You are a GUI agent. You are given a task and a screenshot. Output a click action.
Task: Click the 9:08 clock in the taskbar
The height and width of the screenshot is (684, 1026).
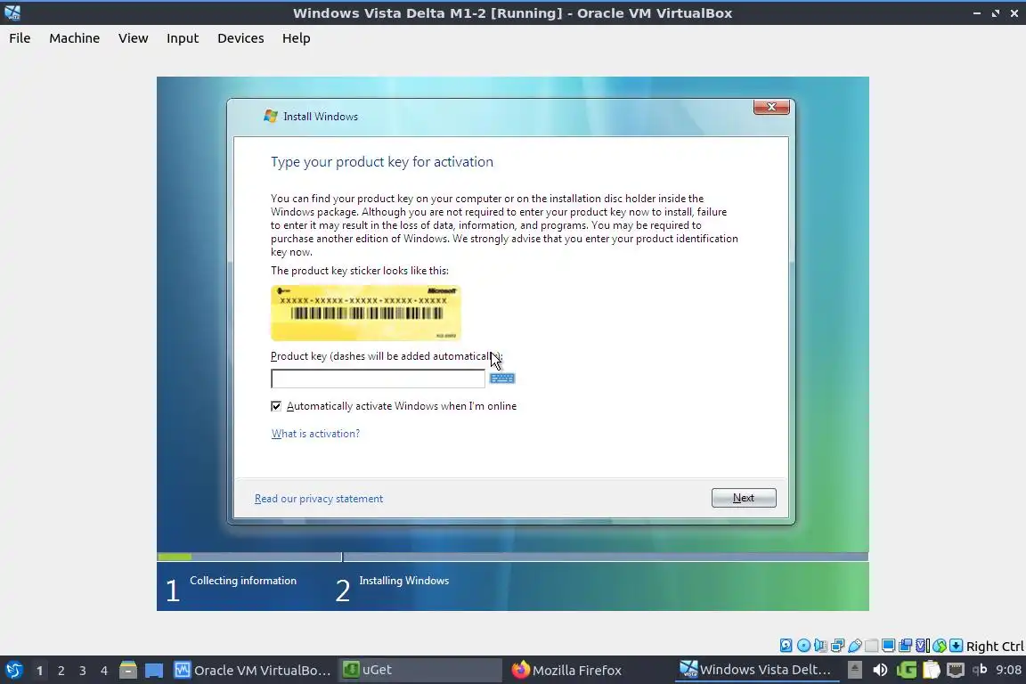[x=1008, y=670]
